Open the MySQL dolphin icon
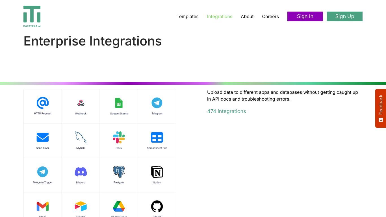 tap(81, 138)
